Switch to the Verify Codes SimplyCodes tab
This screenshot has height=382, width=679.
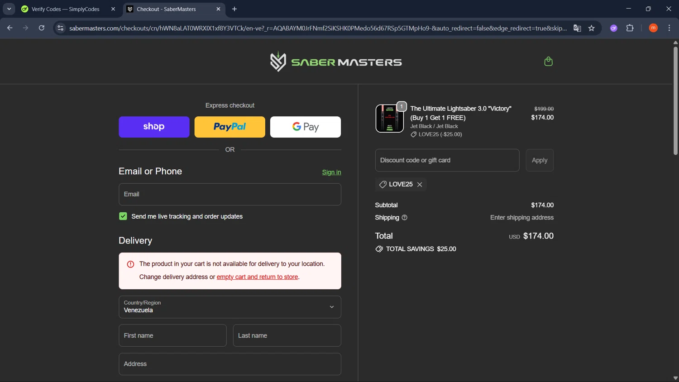pyautogui.click(x=66, y=9)
